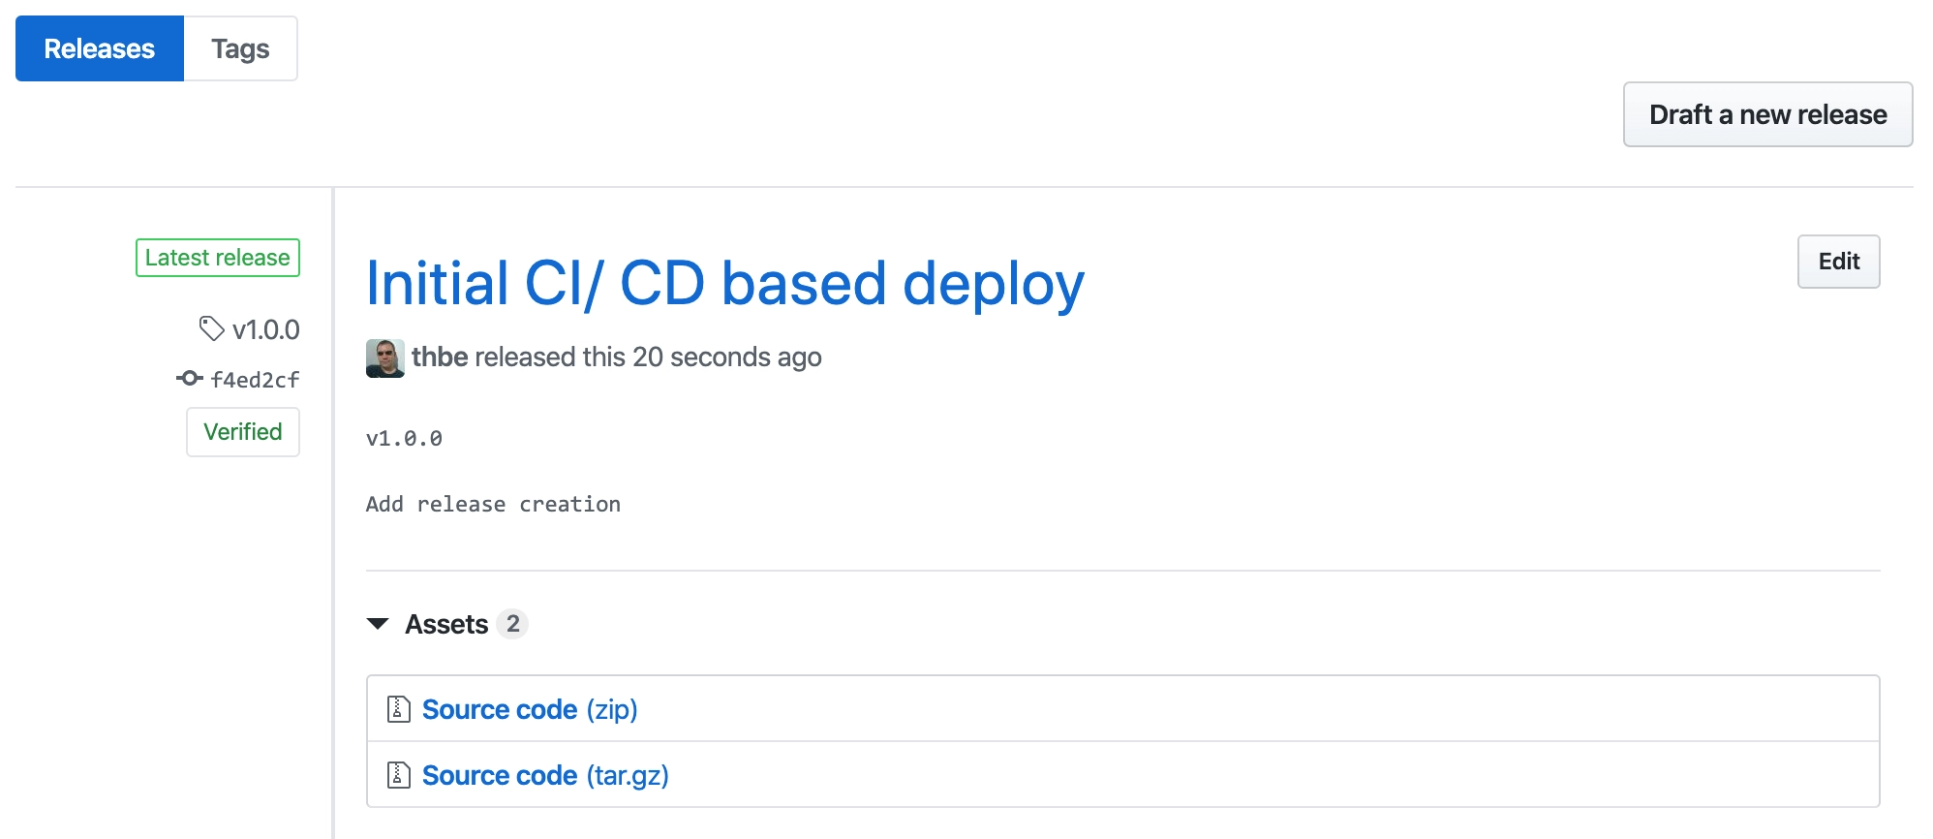Switch to the Releases tab

(100, 48)
